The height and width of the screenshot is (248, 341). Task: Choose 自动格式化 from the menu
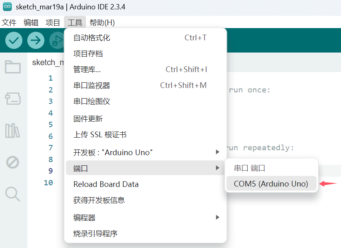pyautogui.click(x=92, y=38)
